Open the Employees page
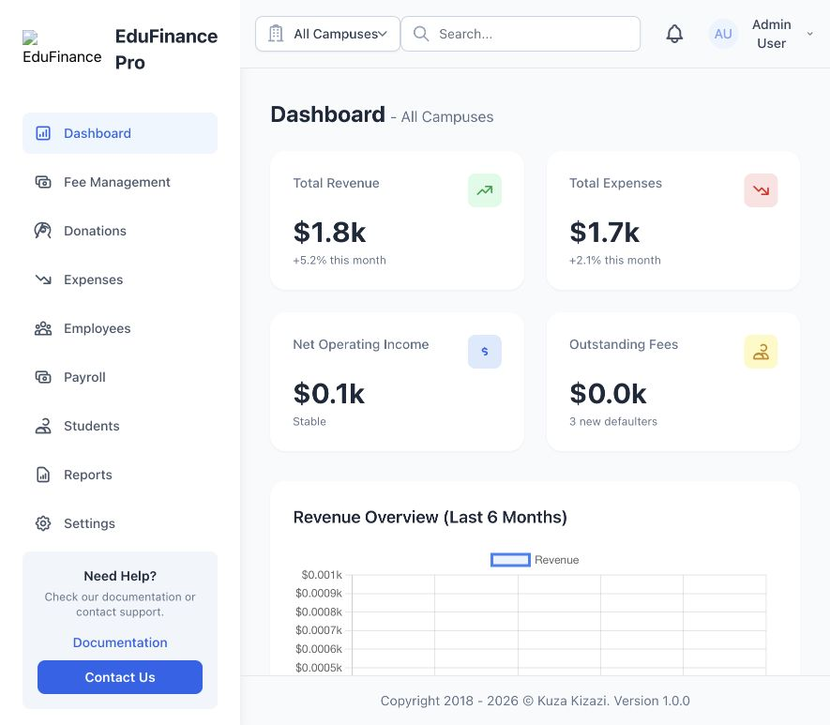Image resolution: width=830 pixels, height=725 pixels. pyautogui.click(x=120, y=328)
